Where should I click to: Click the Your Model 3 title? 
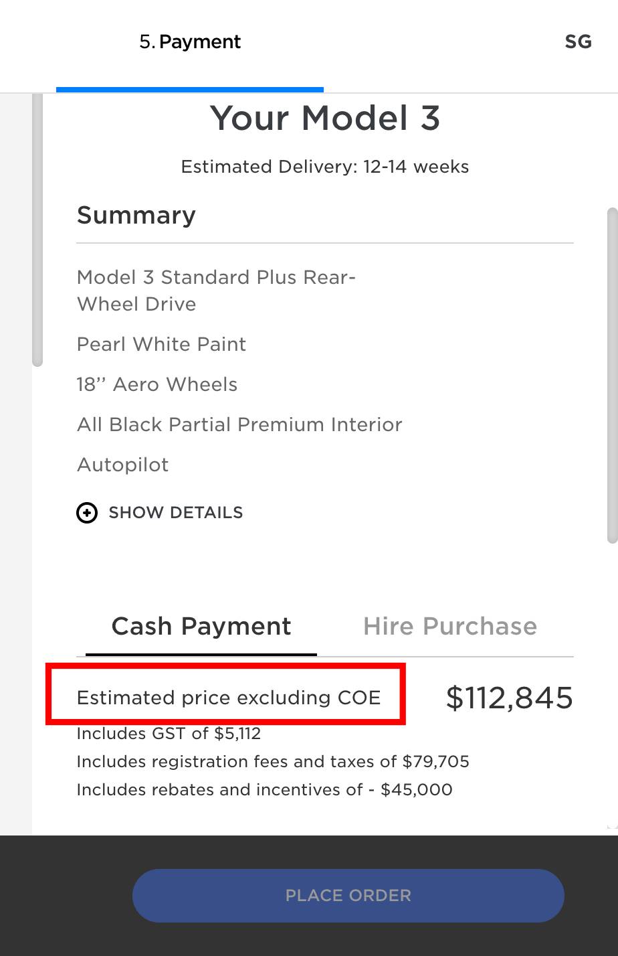coord(325,118)
